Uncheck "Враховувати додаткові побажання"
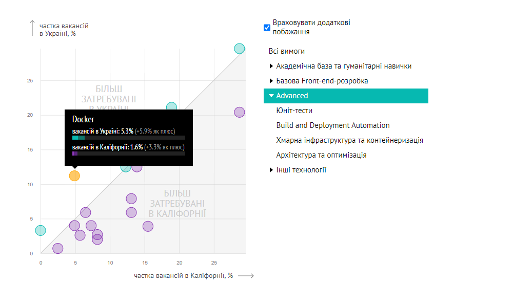This screenshot has height=307, width=513. tap(267, 27)
